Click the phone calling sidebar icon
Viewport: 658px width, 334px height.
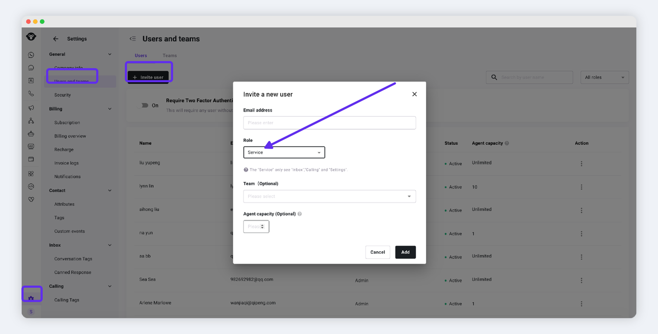click(x=31, y=94)
